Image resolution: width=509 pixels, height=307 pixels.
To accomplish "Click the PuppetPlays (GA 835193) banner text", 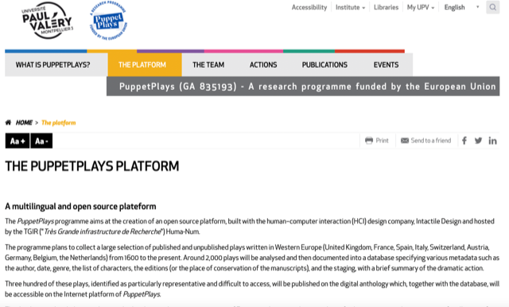I will pyautogui.click(x=307, y=87).
